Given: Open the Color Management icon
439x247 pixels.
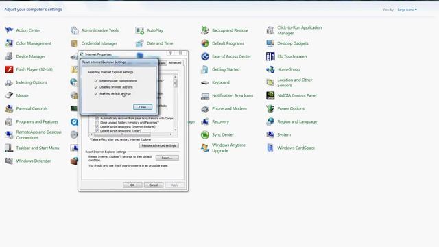Looking at the screenshot, I should click(x=9, y=43).
